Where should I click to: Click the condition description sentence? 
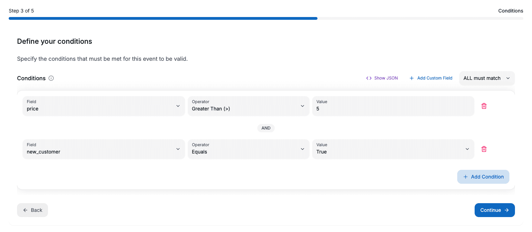(x=102, y=59)
